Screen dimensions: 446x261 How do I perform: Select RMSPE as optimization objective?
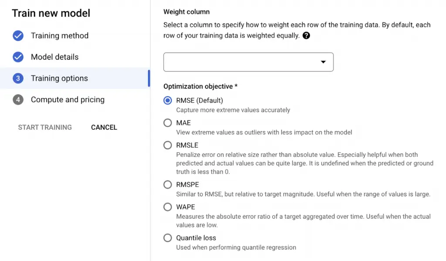click(168, 184)
